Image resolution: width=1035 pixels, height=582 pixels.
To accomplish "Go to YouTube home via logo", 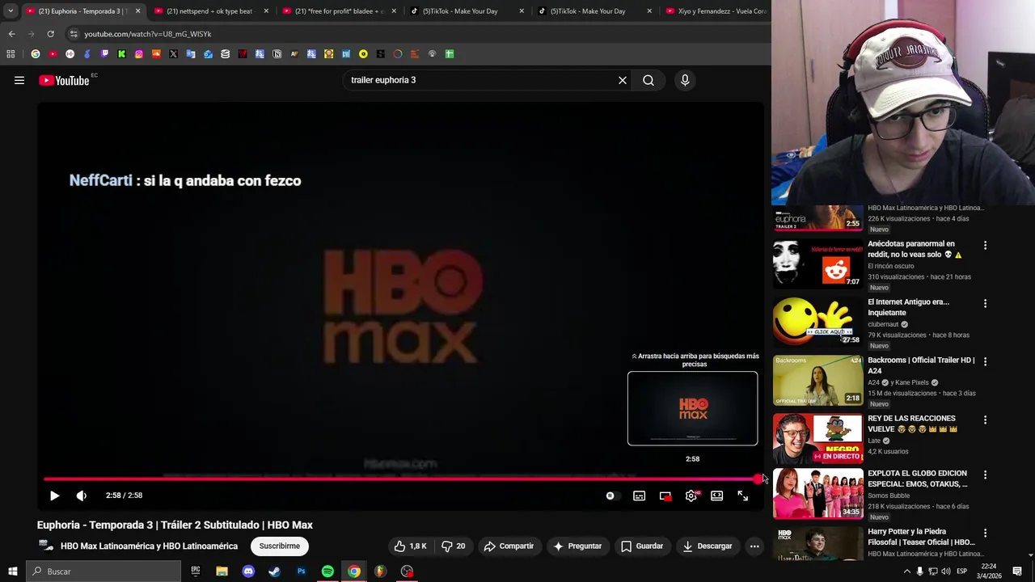I will coord(64,80).
